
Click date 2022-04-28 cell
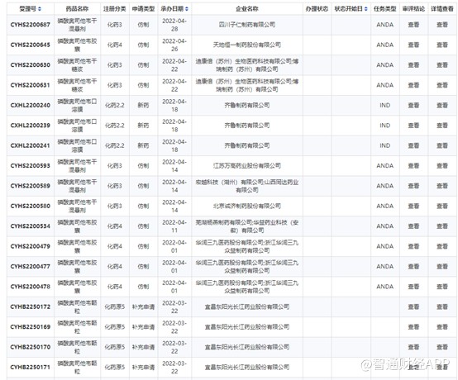click(174, 25)
